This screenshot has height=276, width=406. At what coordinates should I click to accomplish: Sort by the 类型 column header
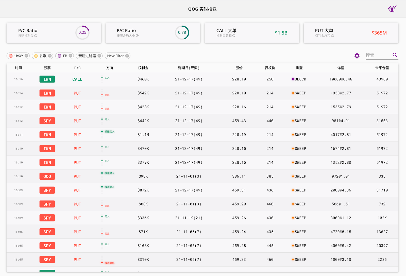point(299,68)
